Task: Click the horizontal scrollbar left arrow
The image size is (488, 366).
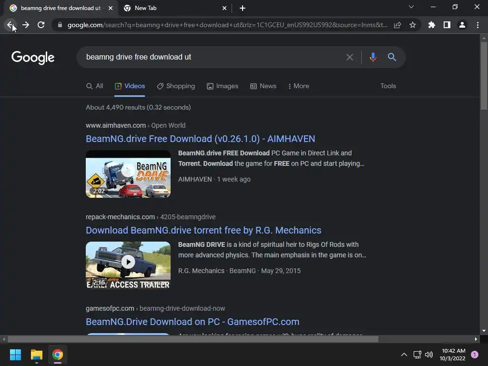Action: coord(4,339)
